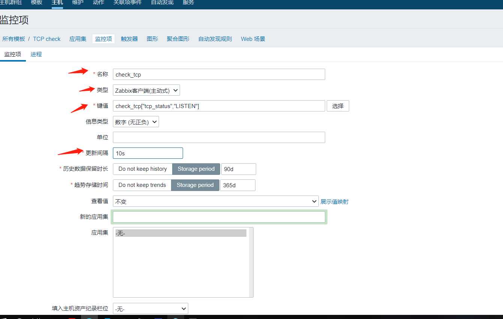Open the 触发器 sub-navigation link
This screenshot has width=503, height=319.
tap(129, 39)
